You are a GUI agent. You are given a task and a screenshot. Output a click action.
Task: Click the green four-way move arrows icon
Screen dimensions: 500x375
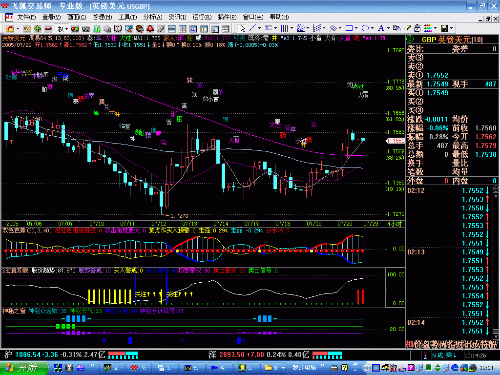coord(38,28)
